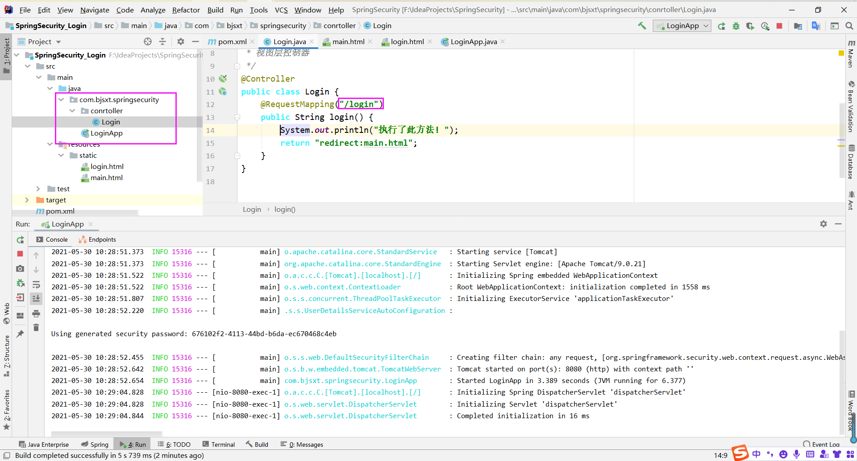Hide the Run tool window
857x461 pixels.
click(x=838, y=224)
